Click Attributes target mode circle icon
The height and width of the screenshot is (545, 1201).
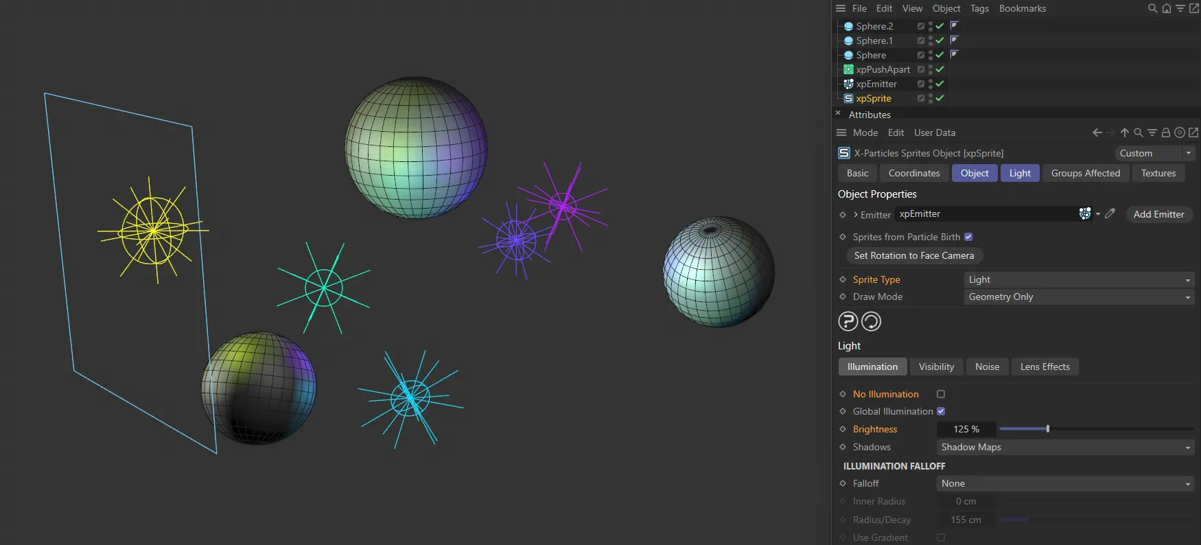click(1180, 132)
